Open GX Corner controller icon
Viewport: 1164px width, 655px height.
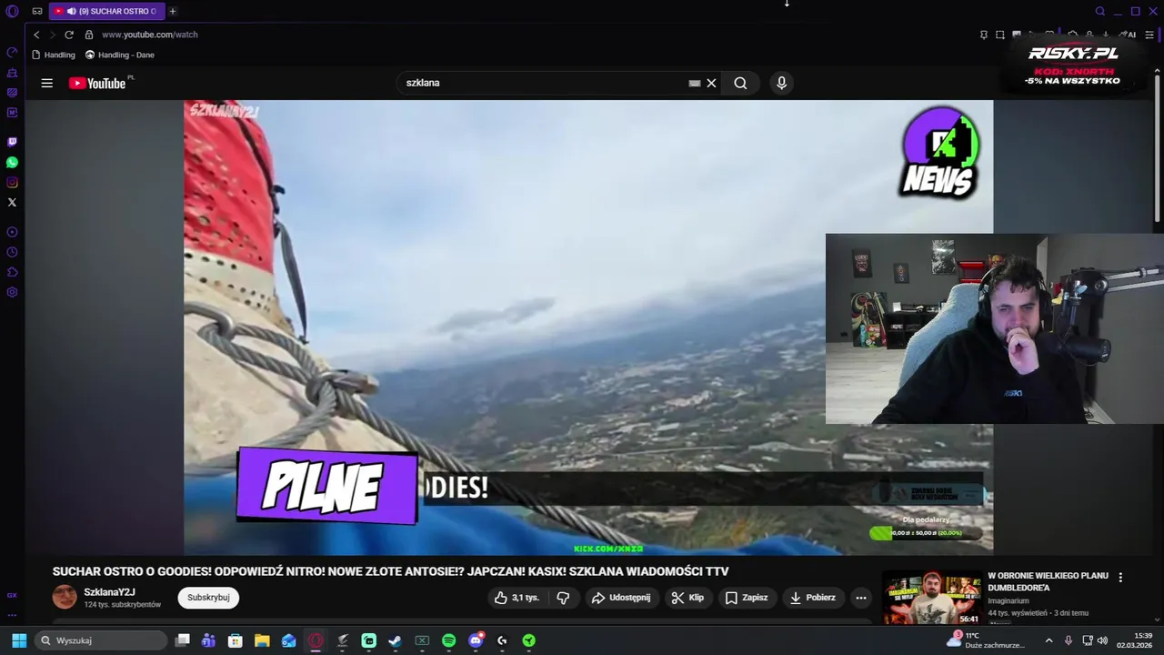point(37,11)
